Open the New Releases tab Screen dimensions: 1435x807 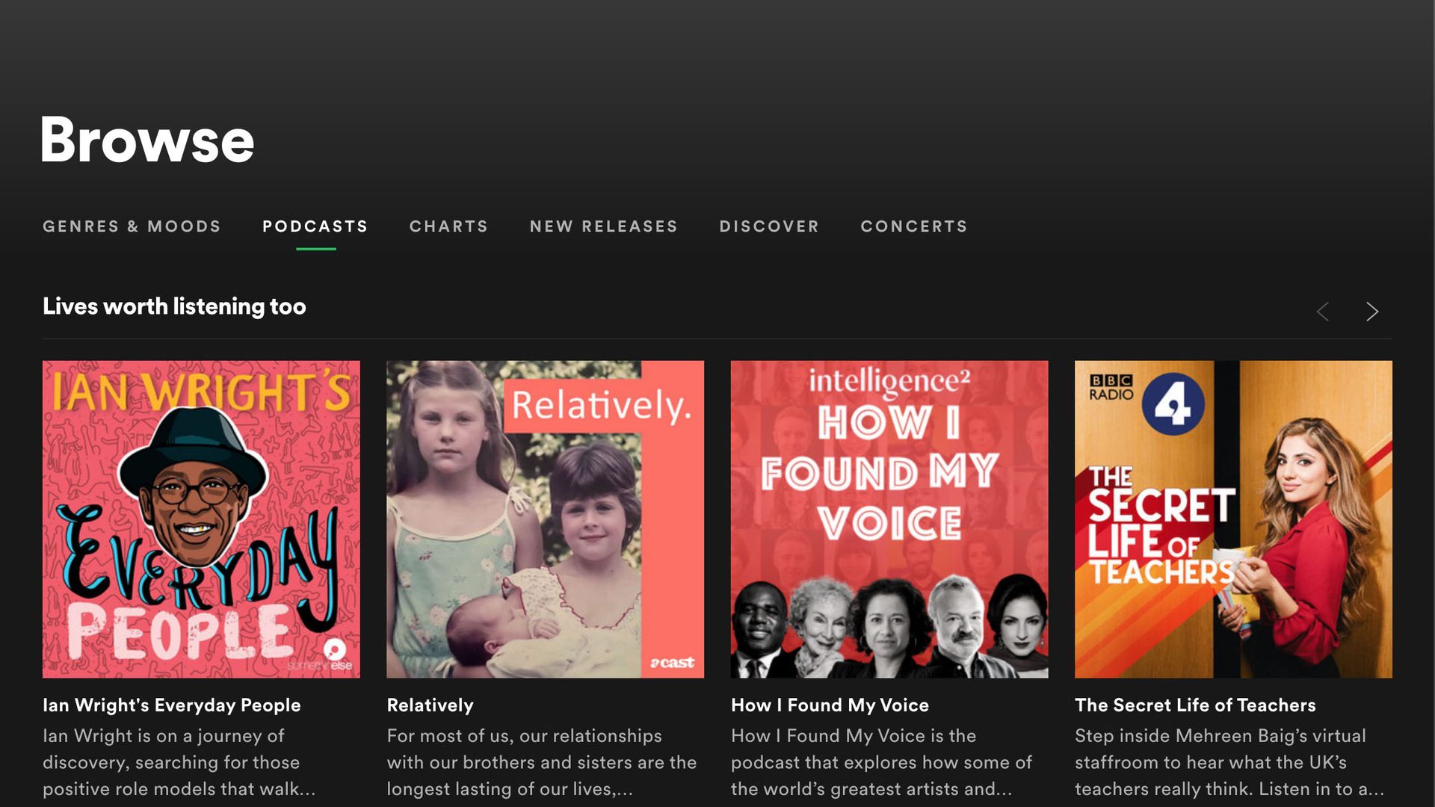coord(604,226)
